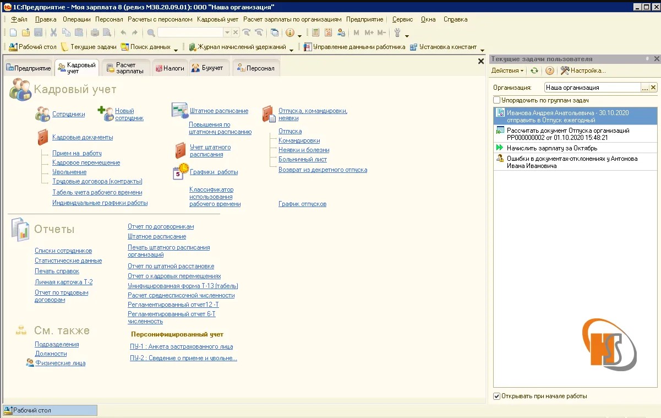Viewport: 661px width, 418px height.
Task: Open Текущие задачи from the toolbar
Action: click(89, 47)
